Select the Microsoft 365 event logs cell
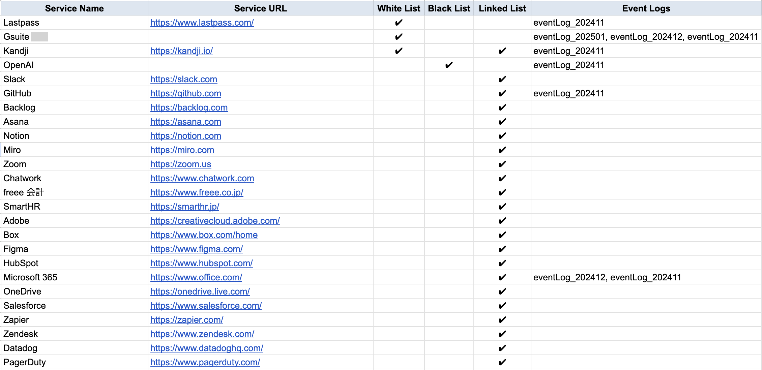762x370 pixels. (x=646, y=277)
